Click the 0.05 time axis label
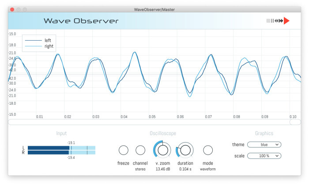This screenshot has height=185, width=309. [152, 117]
